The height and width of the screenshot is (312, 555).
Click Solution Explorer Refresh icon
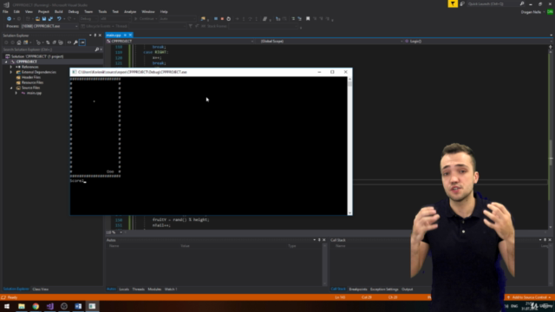pos(48,42)
